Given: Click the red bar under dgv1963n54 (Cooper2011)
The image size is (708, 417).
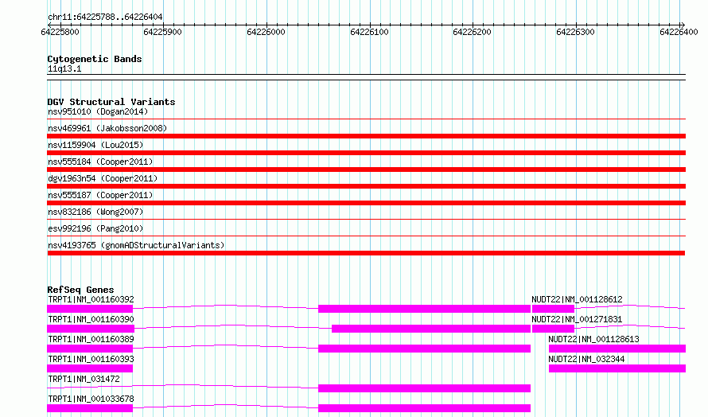Looking at the screenshot, I should click(366, 186).
